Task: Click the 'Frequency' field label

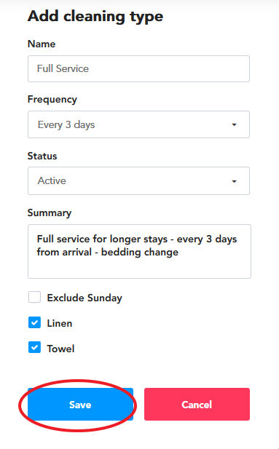Action: point(52,100)
